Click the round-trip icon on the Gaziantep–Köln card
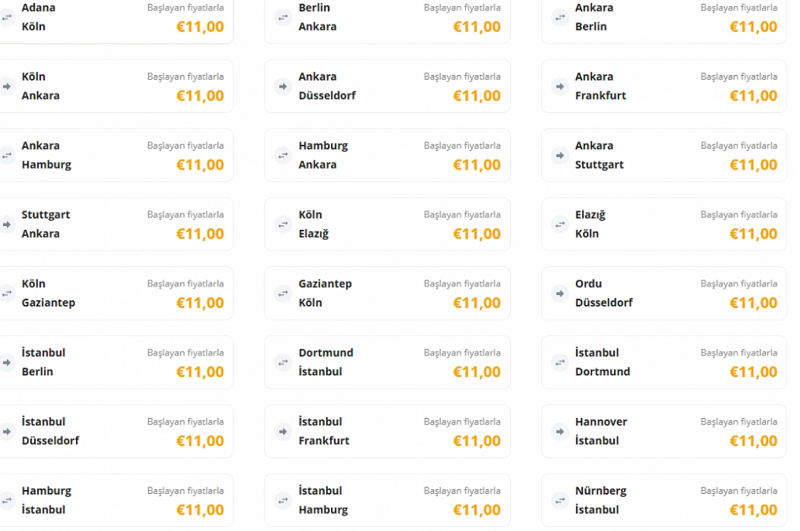800x531 pixels. pyautogui.click(x=283, y=294)
